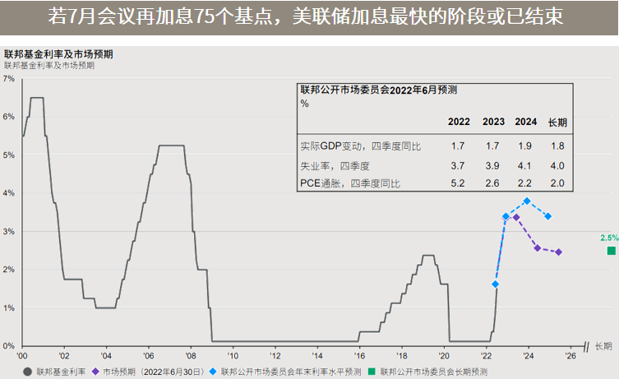Click the banner headline about 7月会议再加息75个基点
Image resolution: width=619 pixels, height=379 pixels.
click(x=306, y=16)
